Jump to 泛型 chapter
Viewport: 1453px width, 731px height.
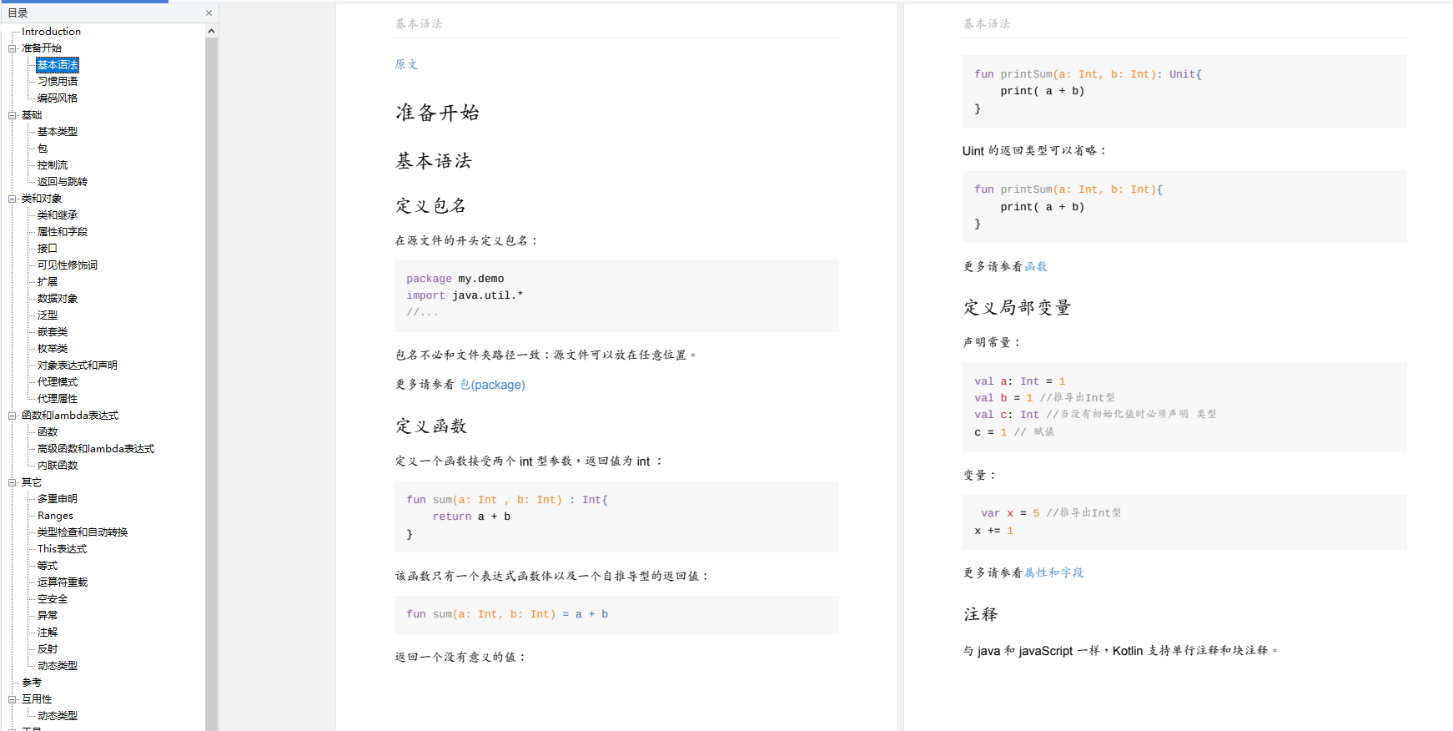[48, 315]
